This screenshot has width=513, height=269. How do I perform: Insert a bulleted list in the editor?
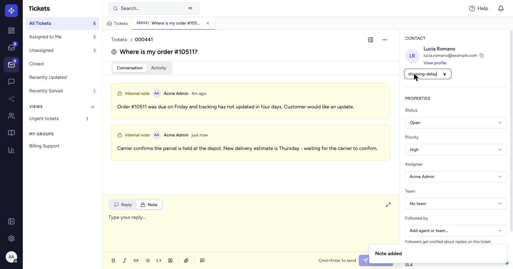[147, 260]
